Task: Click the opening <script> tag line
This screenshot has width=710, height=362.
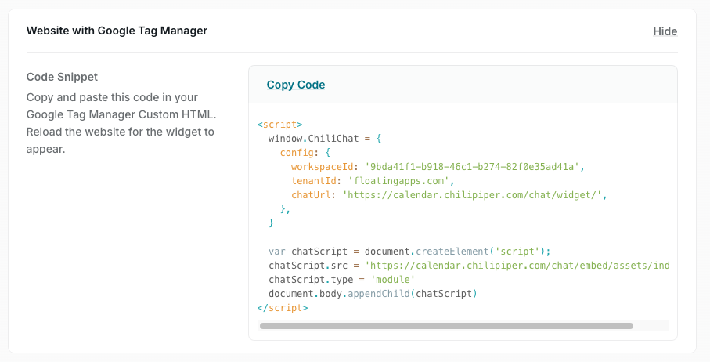Action: [x=279, y=124]
